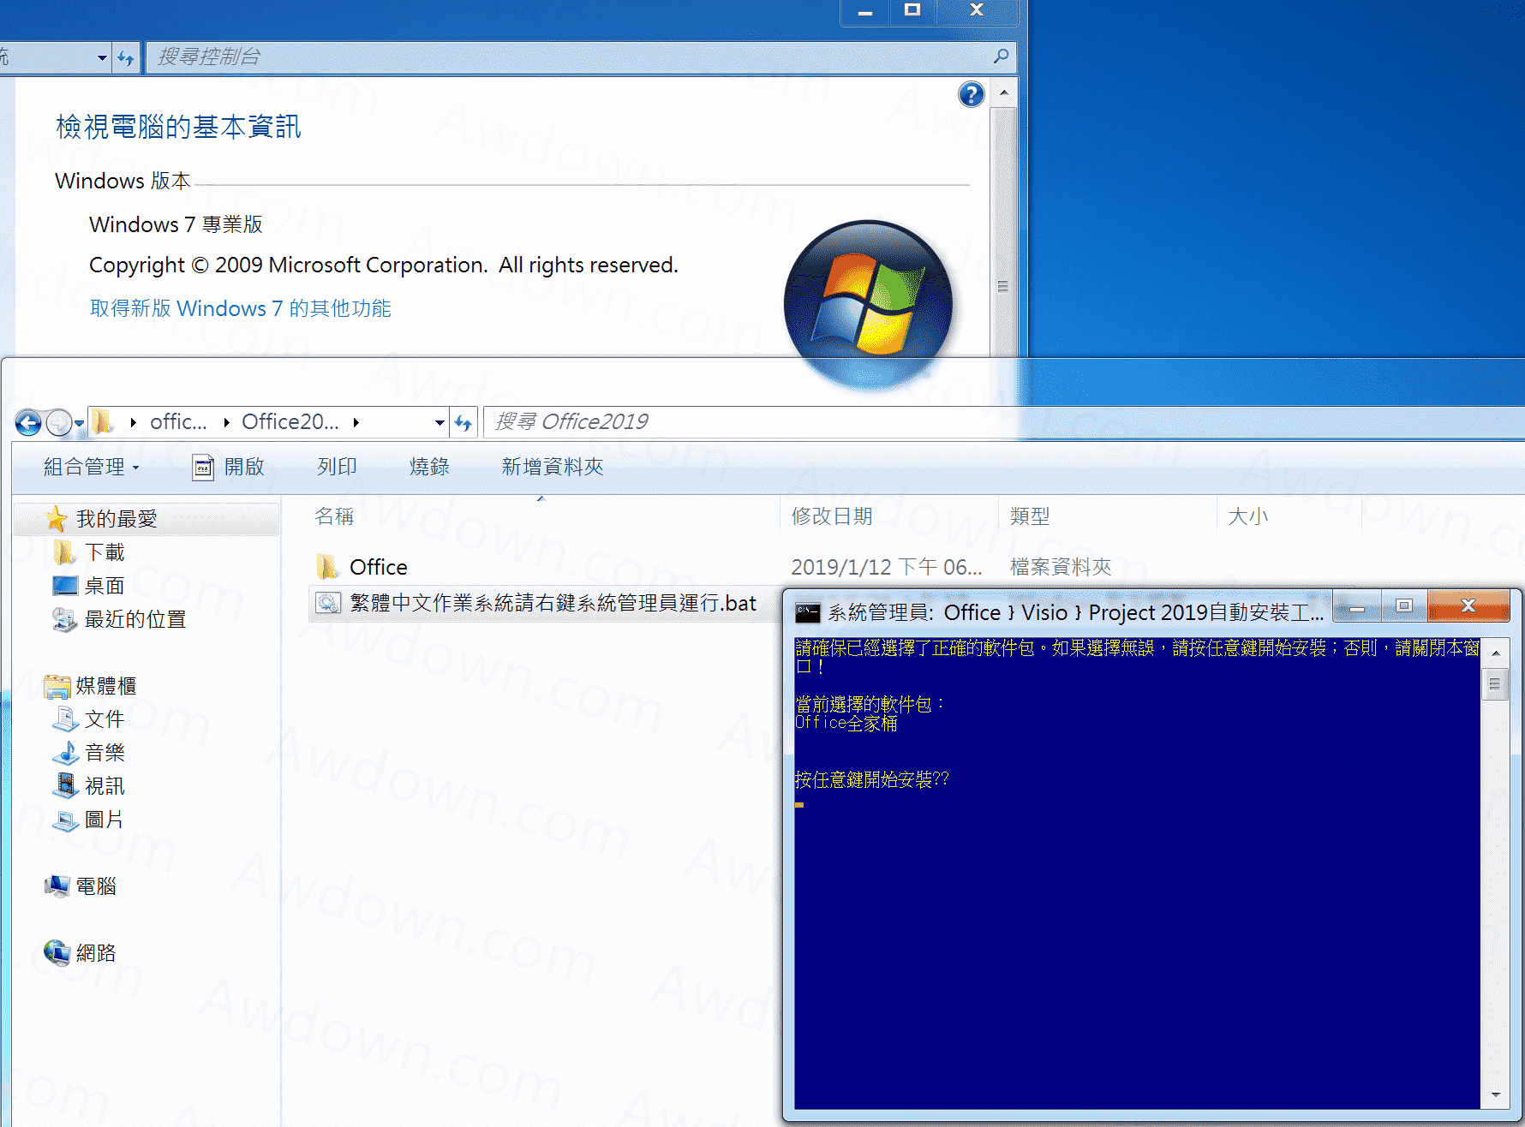Expand the address bar history dropdown arrow
The height and width of the screenshot is (1127, 1525).
[440, 422]
